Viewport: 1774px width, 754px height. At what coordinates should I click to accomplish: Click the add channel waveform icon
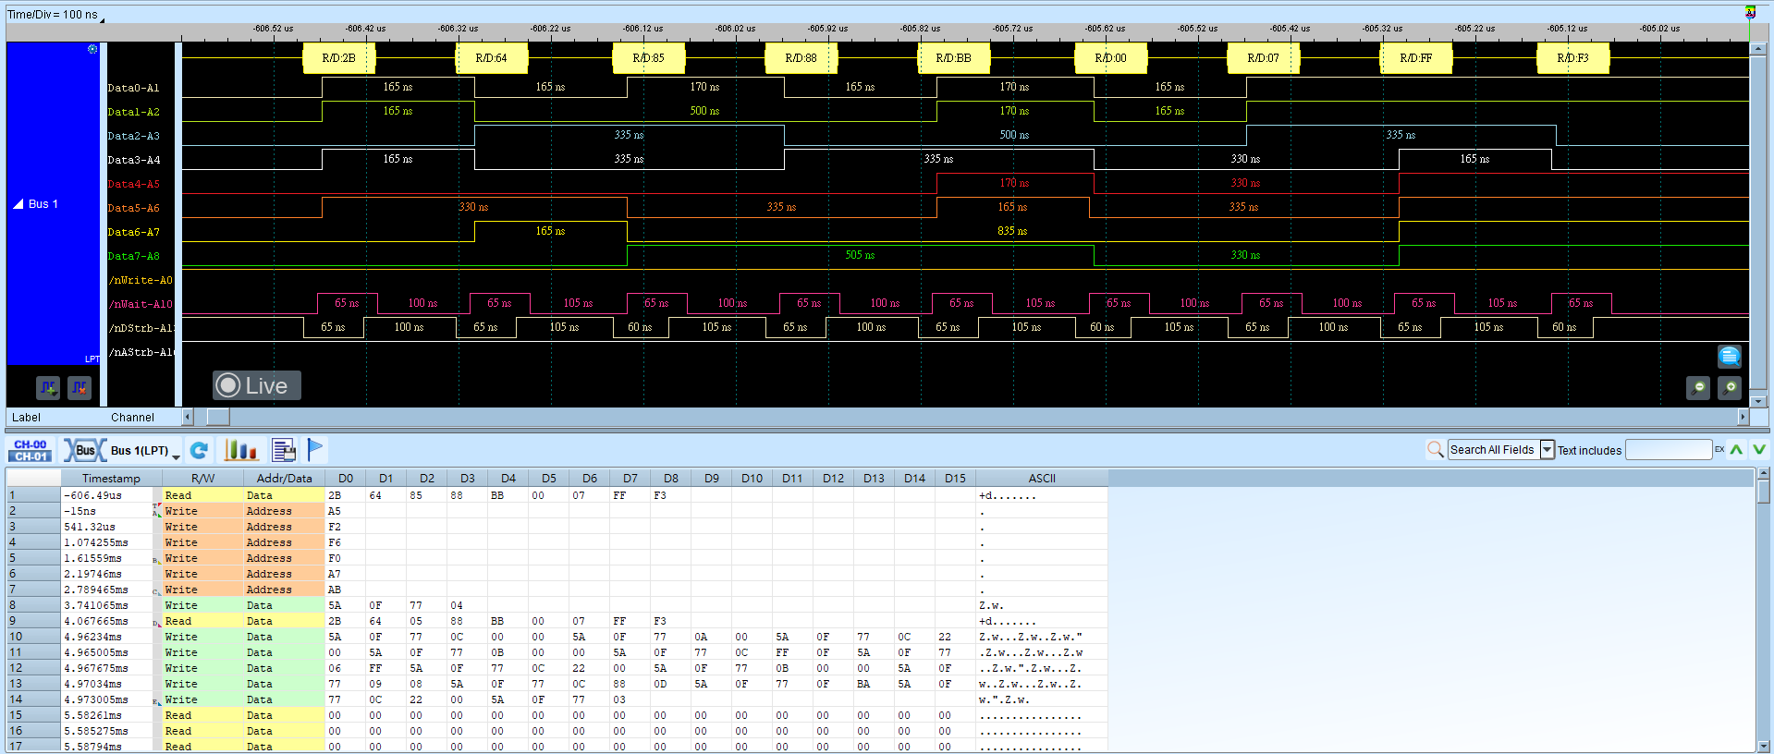click(x=48, y=388)
